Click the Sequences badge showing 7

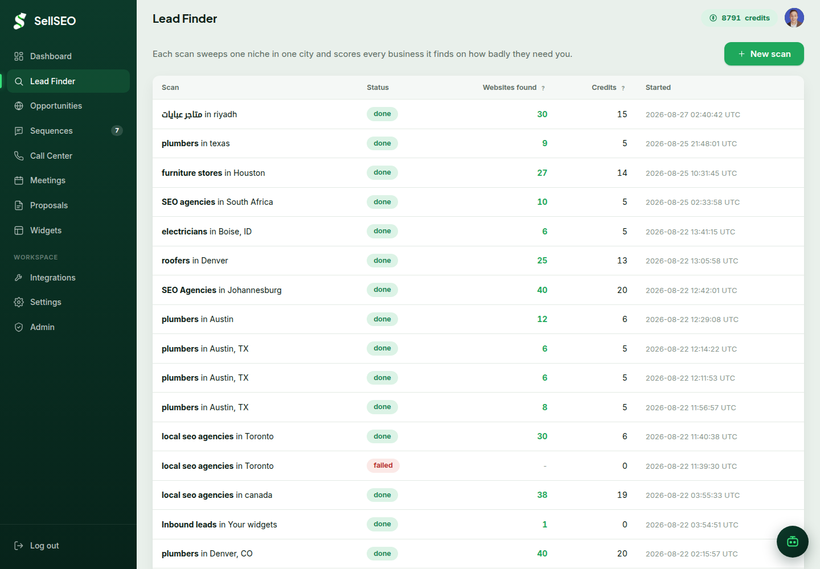tap(117, 131)
